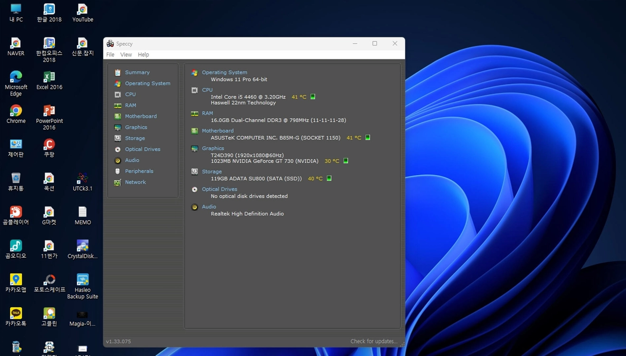
Task: Click the green CPU temperature indicator
Action: click(x=313, y=97)
